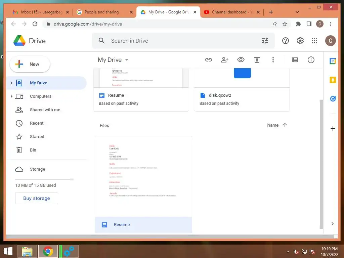
Task: Click the search magnifier icon
Action: coord(101,41)
